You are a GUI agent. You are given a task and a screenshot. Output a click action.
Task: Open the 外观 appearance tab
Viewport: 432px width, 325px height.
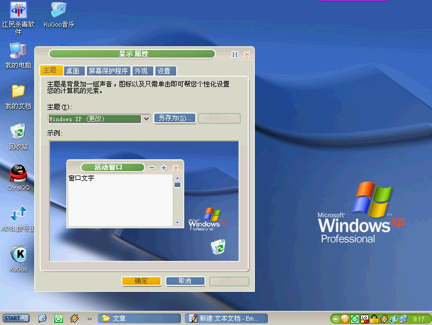(x=141, y=71)
